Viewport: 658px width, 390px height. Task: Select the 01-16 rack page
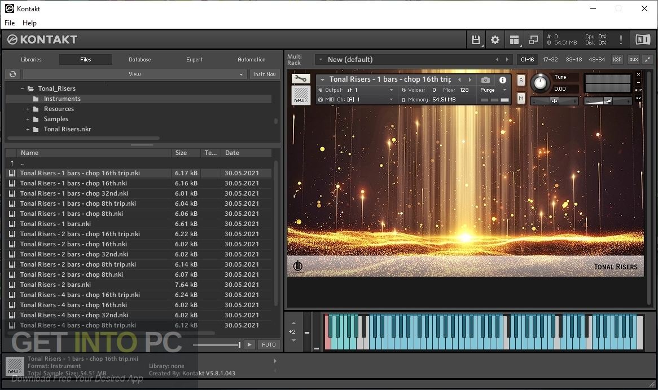(x=527, y=60)
